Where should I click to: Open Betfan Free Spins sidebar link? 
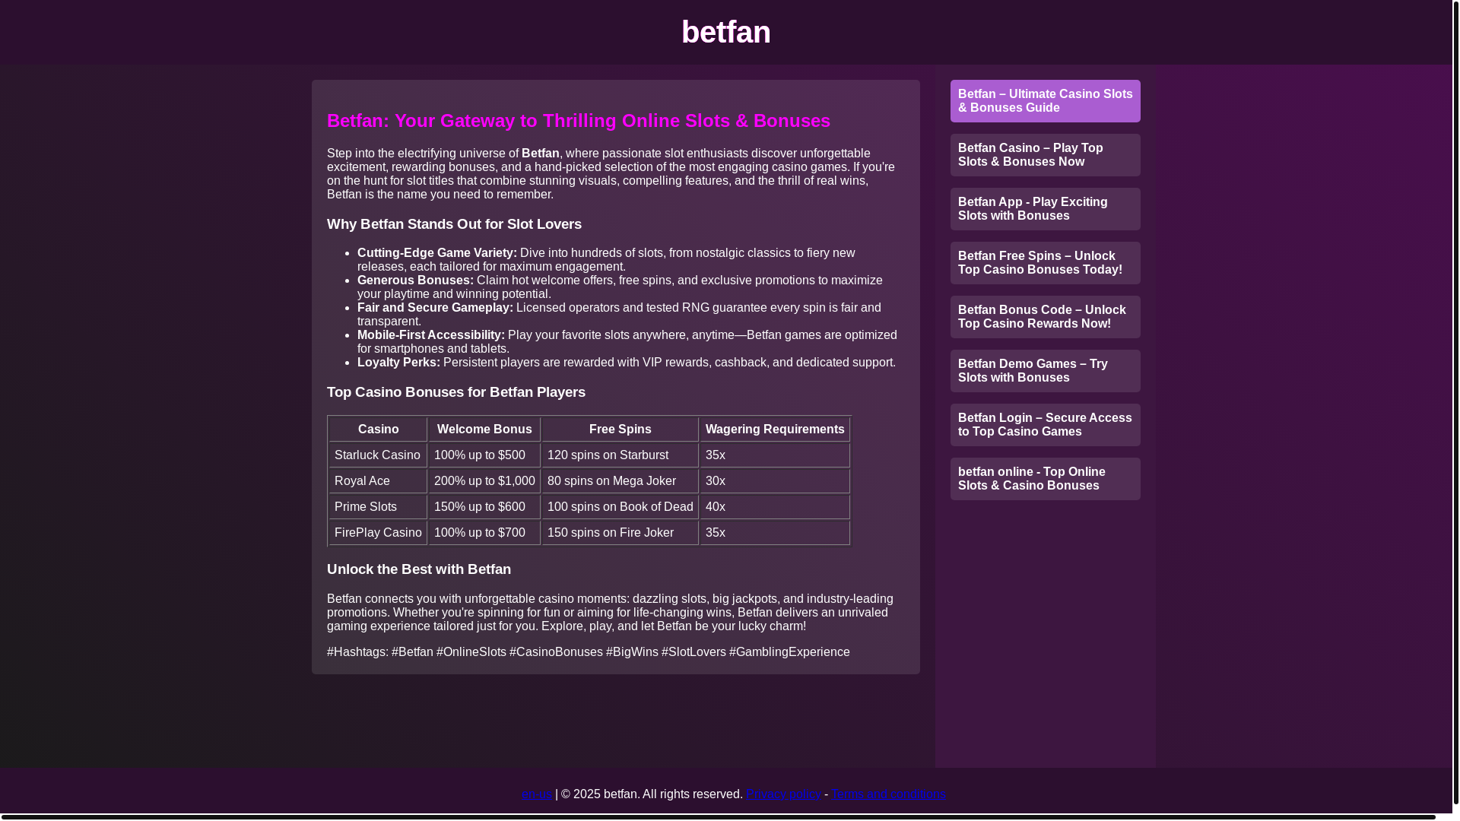click(1045, 263)
